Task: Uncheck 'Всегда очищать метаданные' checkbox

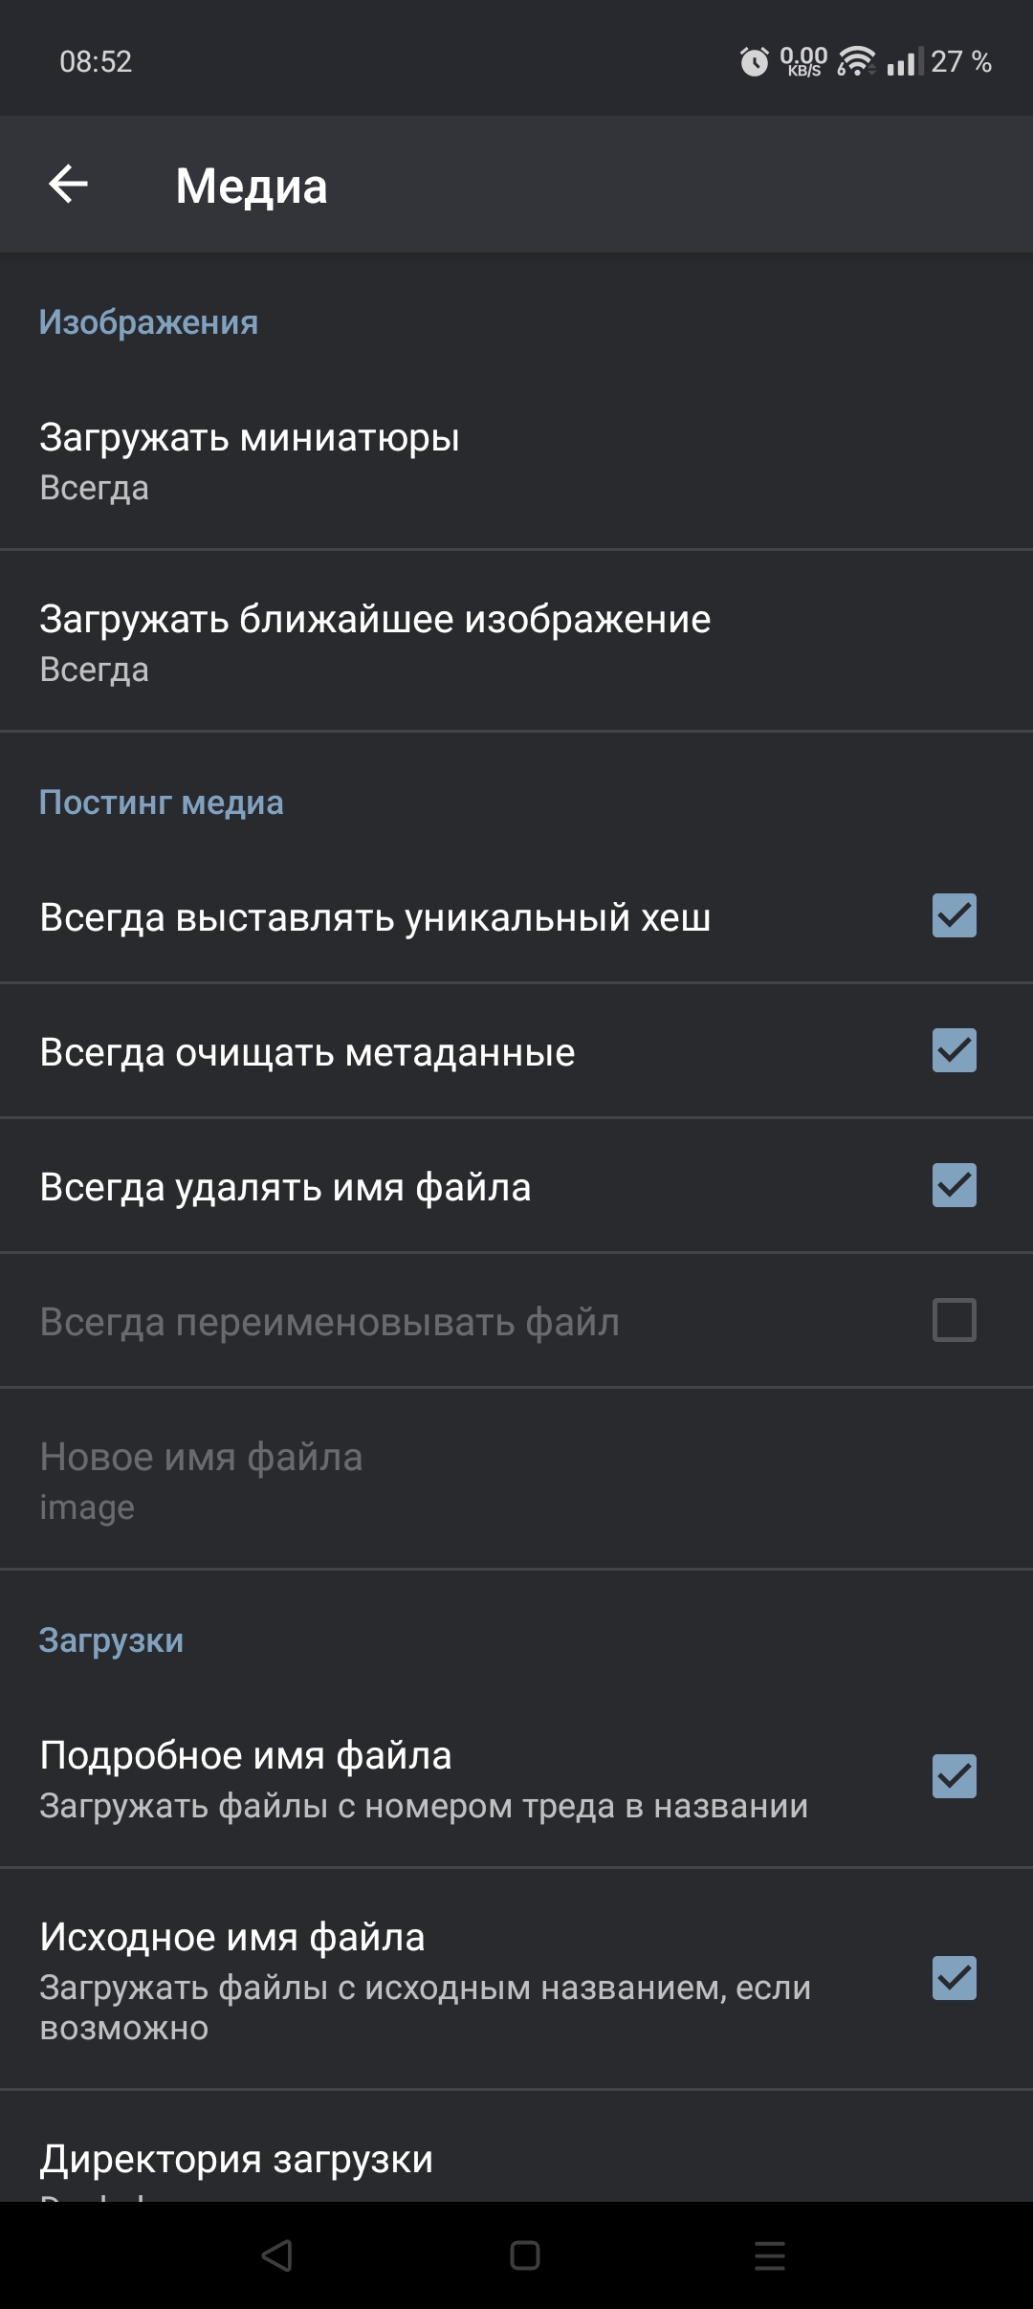Action: (x=954, y=1050)
